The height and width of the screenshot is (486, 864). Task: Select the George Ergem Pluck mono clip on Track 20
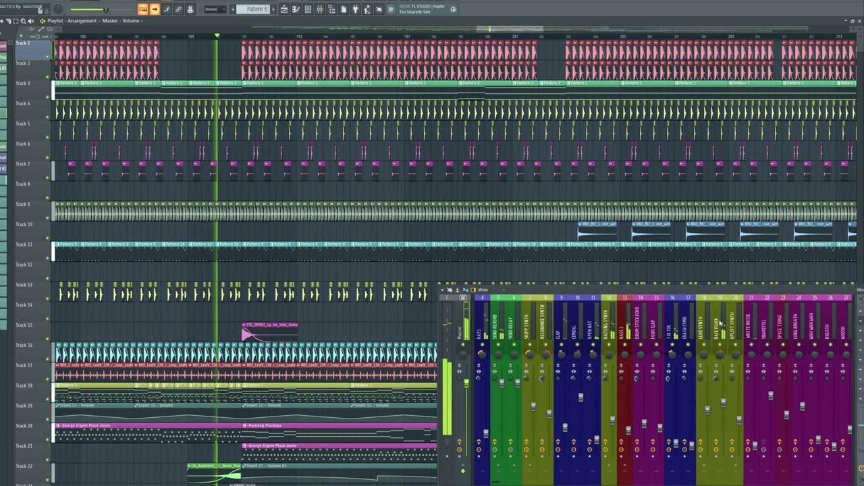pyautogui.click(x=147, y=432)
